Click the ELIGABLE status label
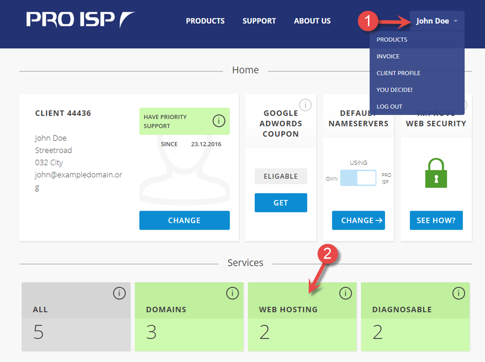485x362 pixels. 281,176
